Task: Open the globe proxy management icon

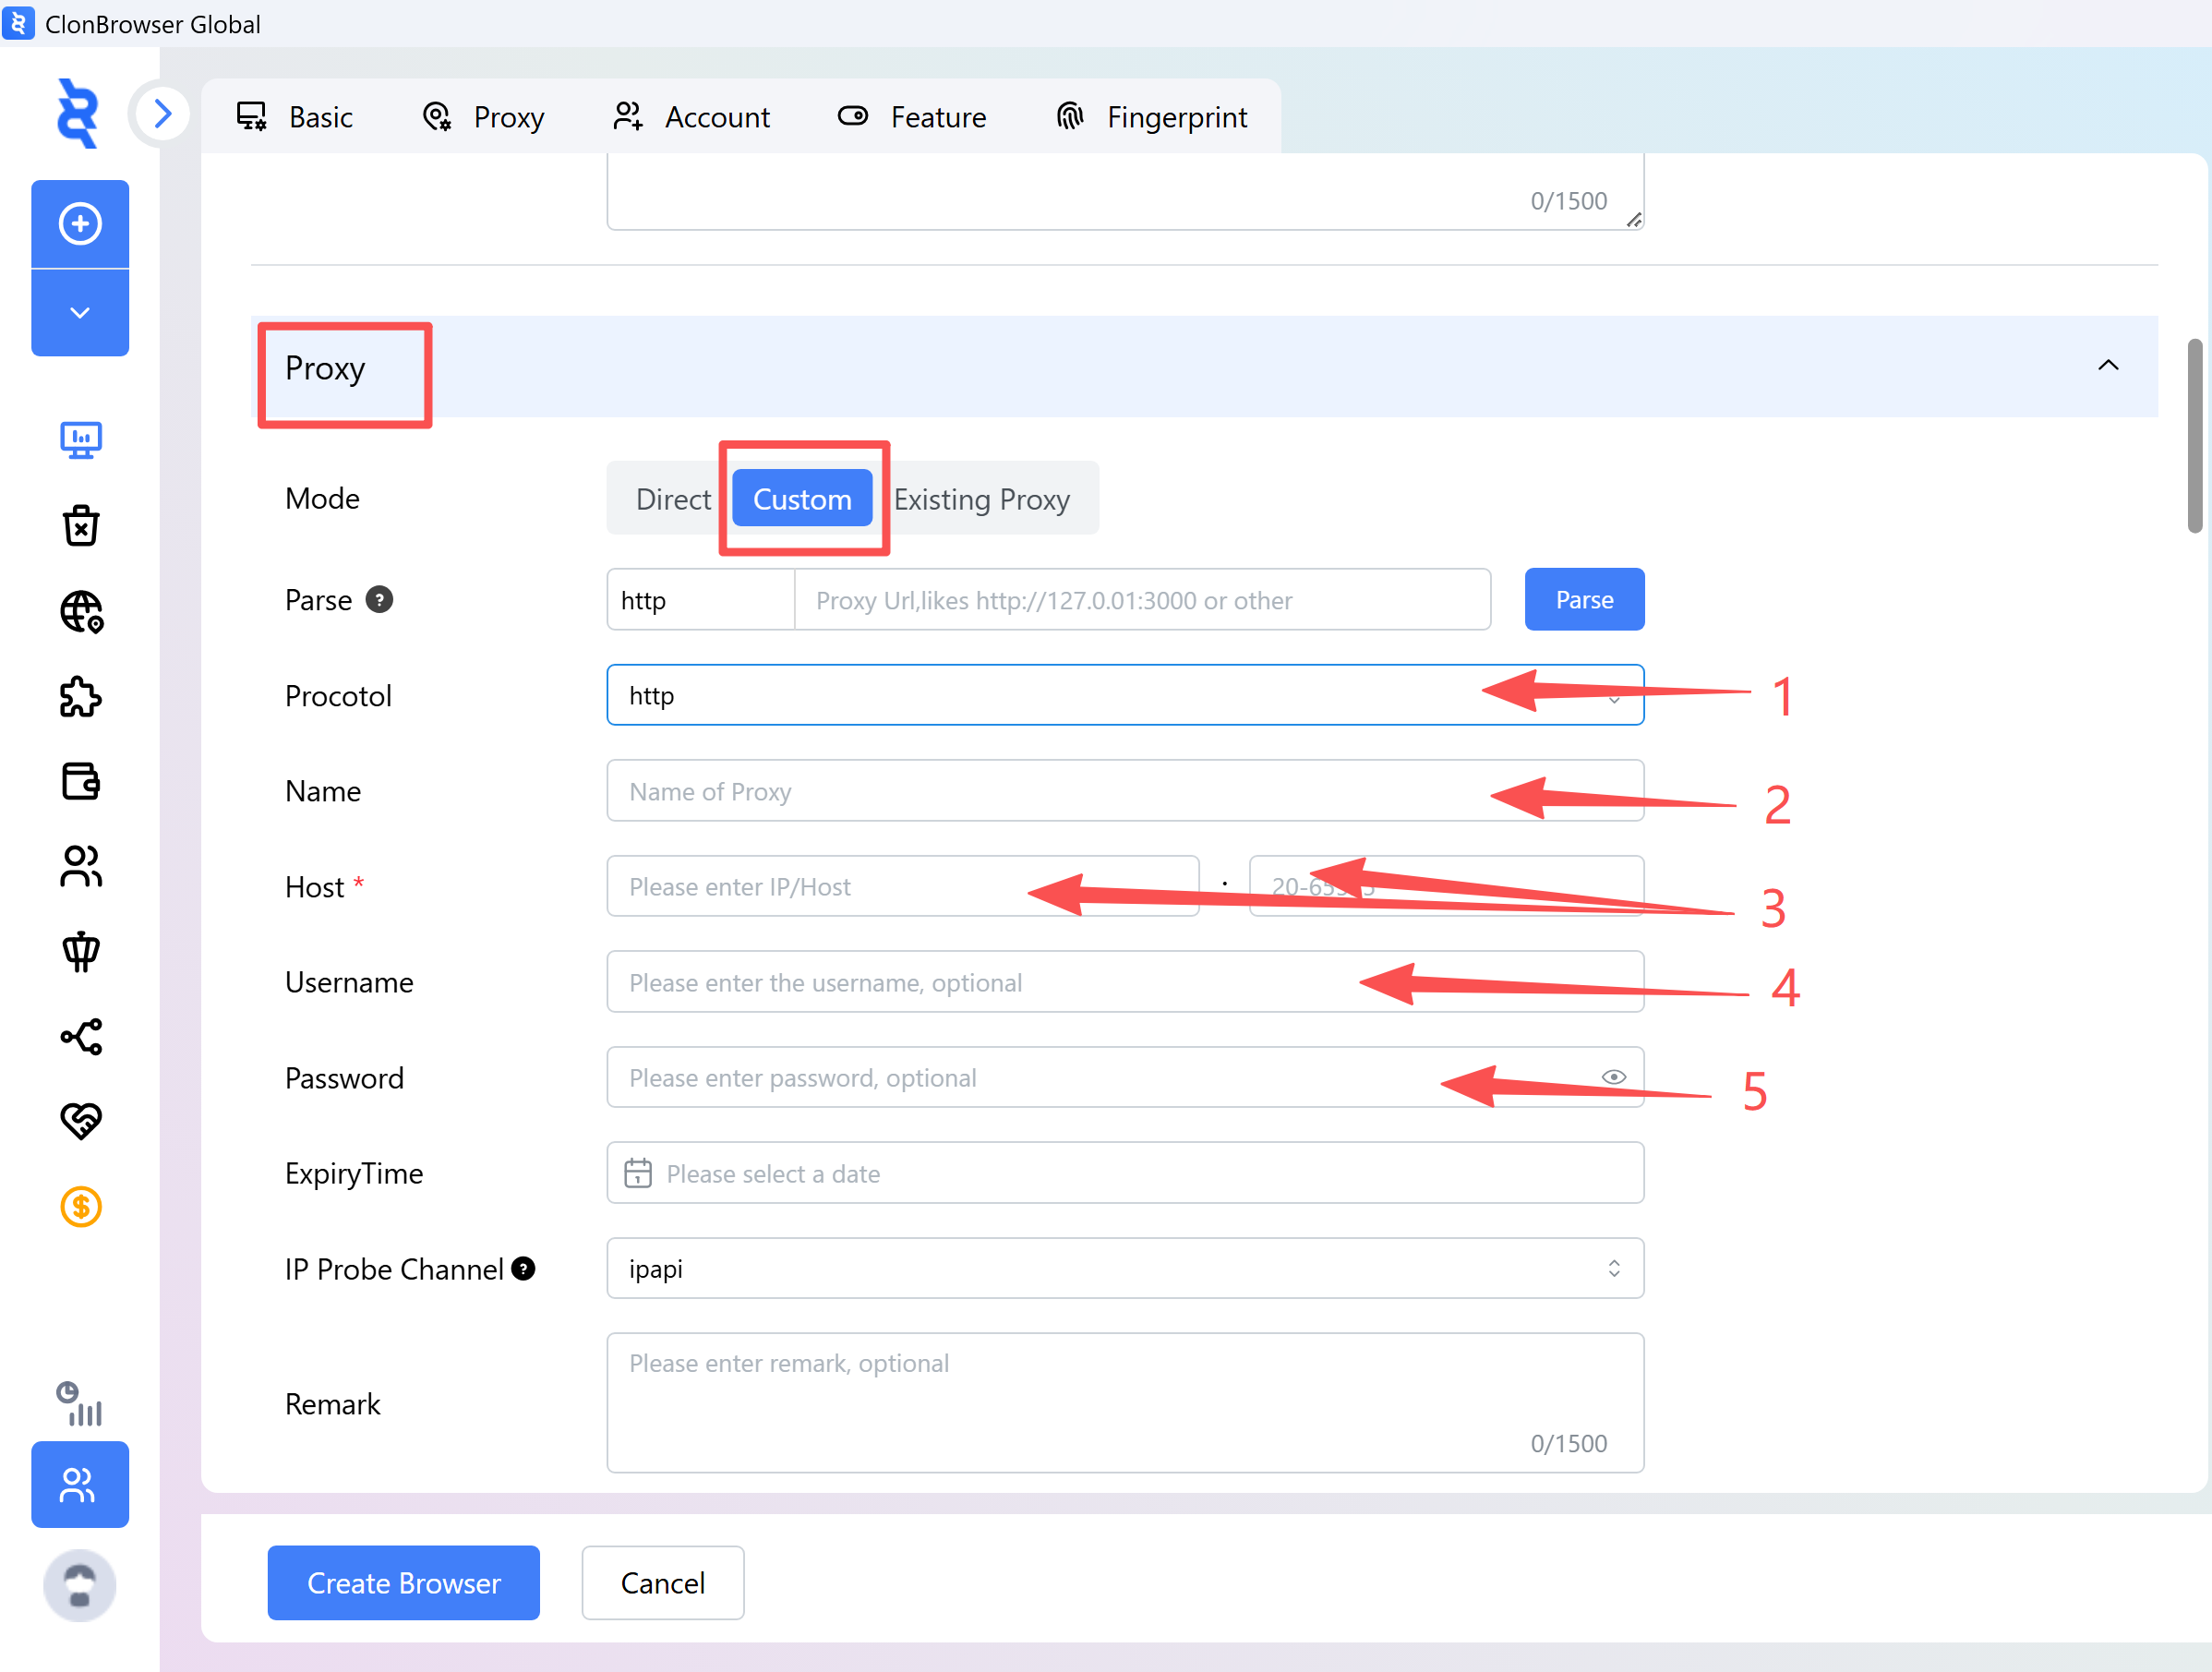Action: [x=81, y=611]
